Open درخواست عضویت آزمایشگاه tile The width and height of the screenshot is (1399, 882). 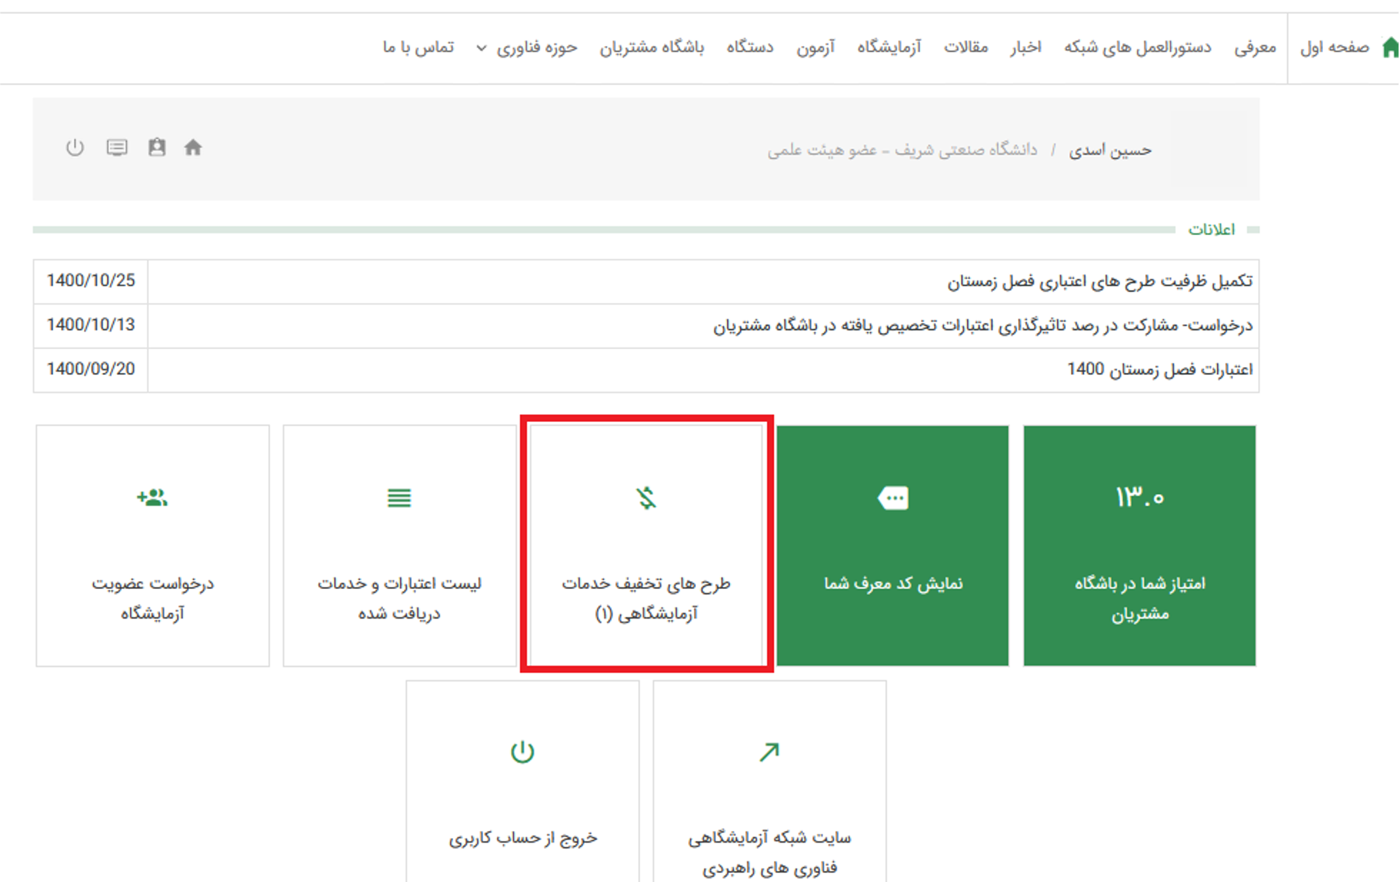pos(153,546)
